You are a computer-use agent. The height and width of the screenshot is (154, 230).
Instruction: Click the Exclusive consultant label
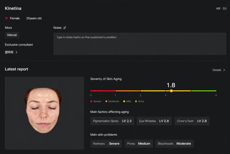19,45
